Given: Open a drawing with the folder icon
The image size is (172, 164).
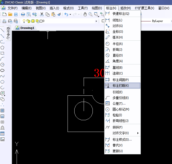Looking at the screenshot, I should [10, 14].
